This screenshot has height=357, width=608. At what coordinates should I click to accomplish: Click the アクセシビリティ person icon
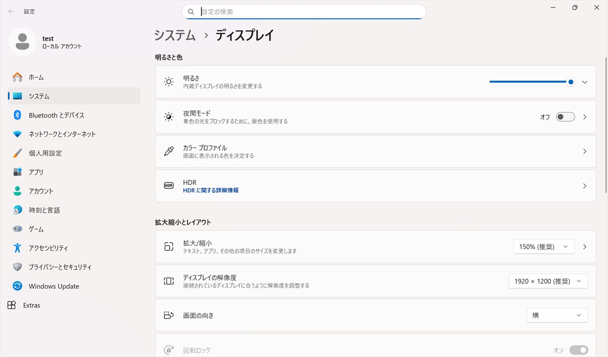point(18,248)
